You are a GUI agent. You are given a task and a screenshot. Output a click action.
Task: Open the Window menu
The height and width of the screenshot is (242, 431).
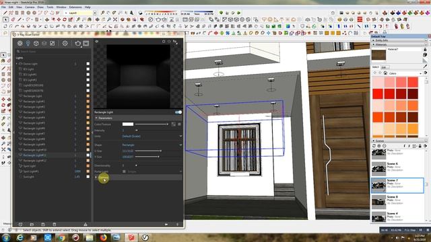click(x=61, y=7)
